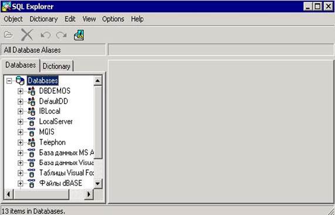Click the Telephon alias icon
Screen dimensions: 335x215
[x=32, y=142]
